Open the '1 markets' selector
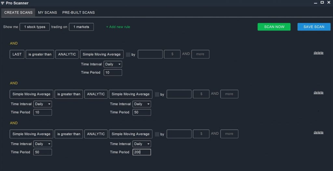Viewport: 333px width, 171px height. pyautogui.click(x=81, y=27)
